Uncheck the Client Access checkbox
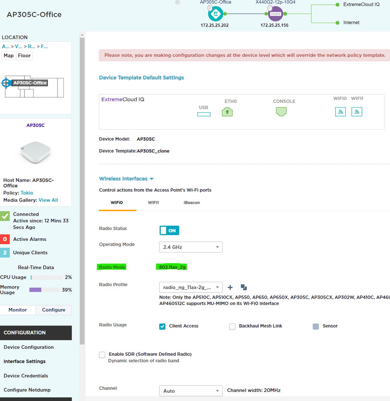The image size is (390, 401). click(x=162, y=326)
